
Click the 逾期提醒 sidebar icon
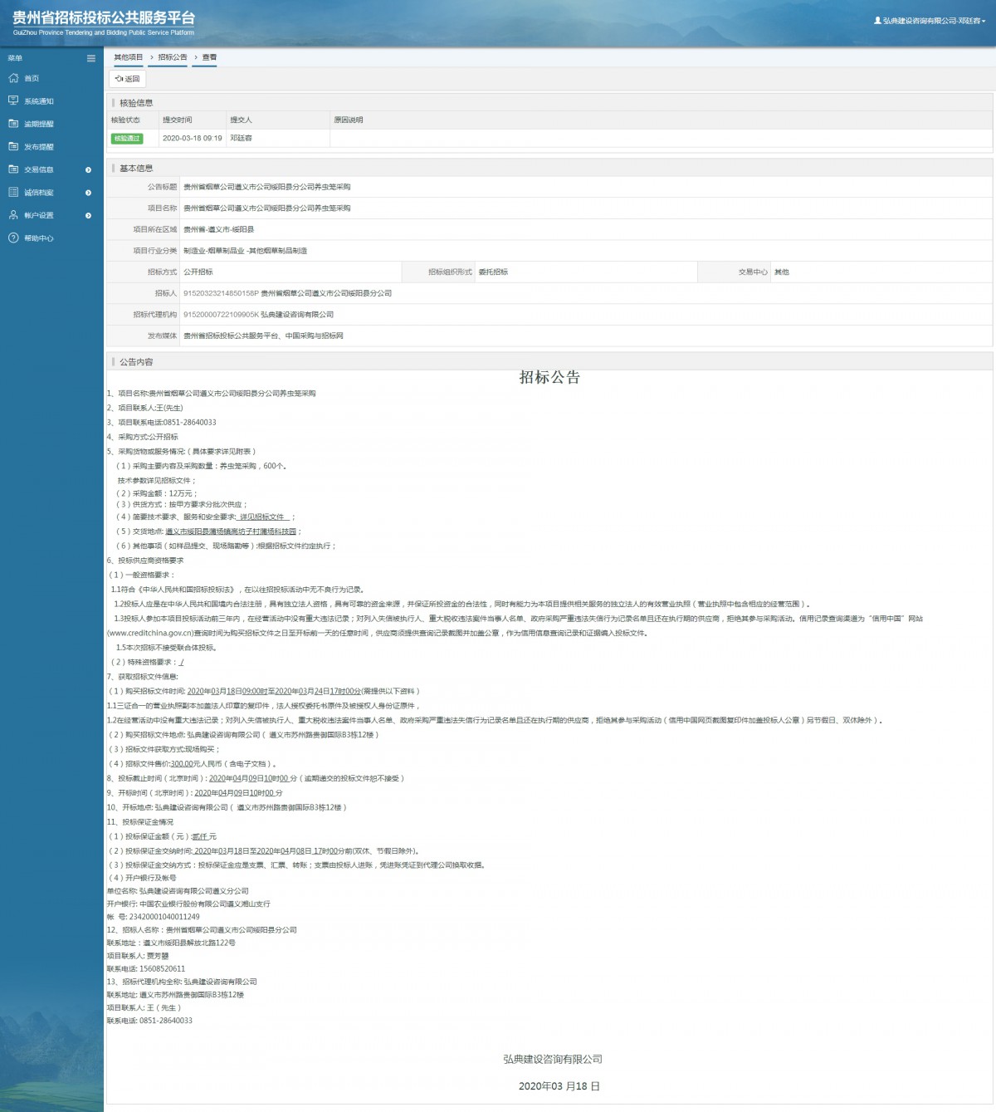[x=13, y=124]
